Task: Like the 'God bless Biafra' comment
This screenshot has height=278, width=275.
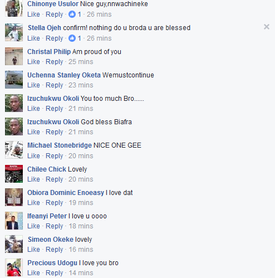Action: click(33, 132)
